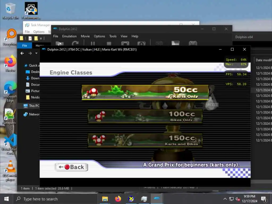Open the Movie menu in Dolphin
272x204 pixels.
click(x=85, y=36)
